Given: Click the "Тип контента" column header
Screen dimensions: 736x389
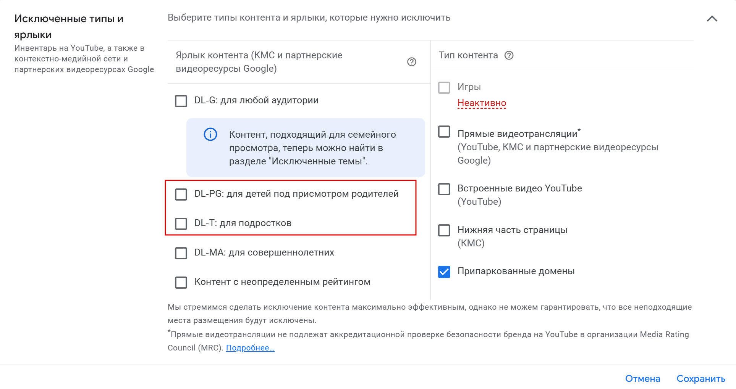Looking at the screenshot, I should click(x=468, y=56).
